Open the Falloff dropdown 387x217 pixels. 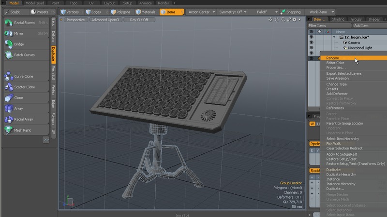click(264, 12)
